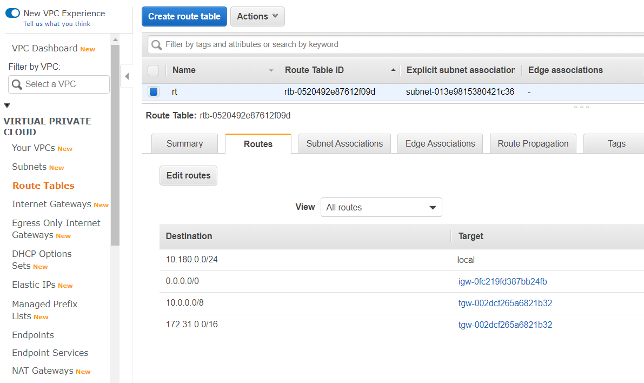This screenshot has height=383, width=644.
Task: Click the sidebar vertical scrollbar
Action: point(115,146)
